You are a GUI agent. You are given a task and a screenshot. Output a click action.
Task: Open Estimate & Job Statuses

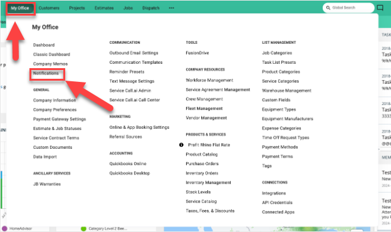tap(58, 128)
